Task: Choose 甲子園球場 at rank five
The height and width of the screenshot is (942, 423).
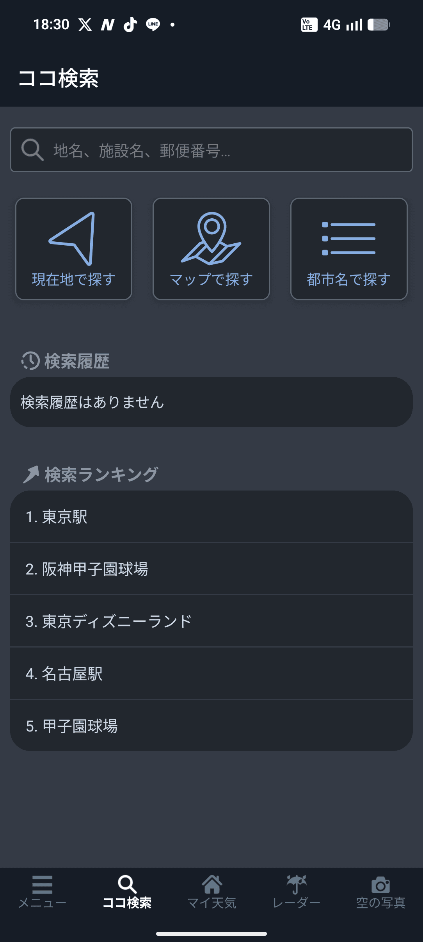Action: tap(211, 726)
